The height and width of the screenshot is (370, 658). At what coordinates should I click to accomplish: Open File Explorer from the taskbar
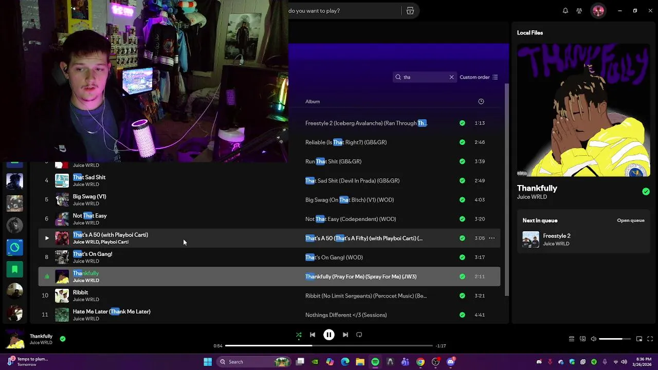click(360, 362)
